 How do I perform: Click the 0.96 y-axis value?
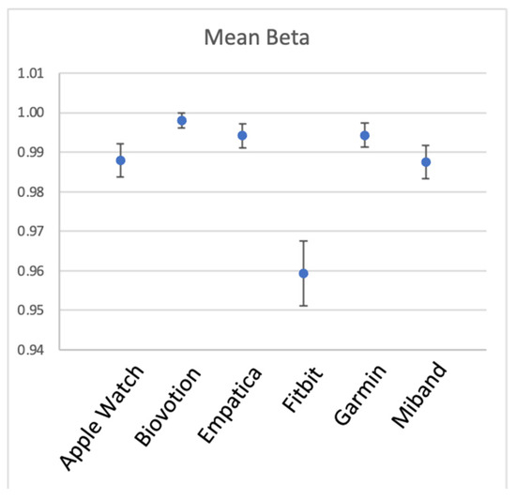pos(30,271)
